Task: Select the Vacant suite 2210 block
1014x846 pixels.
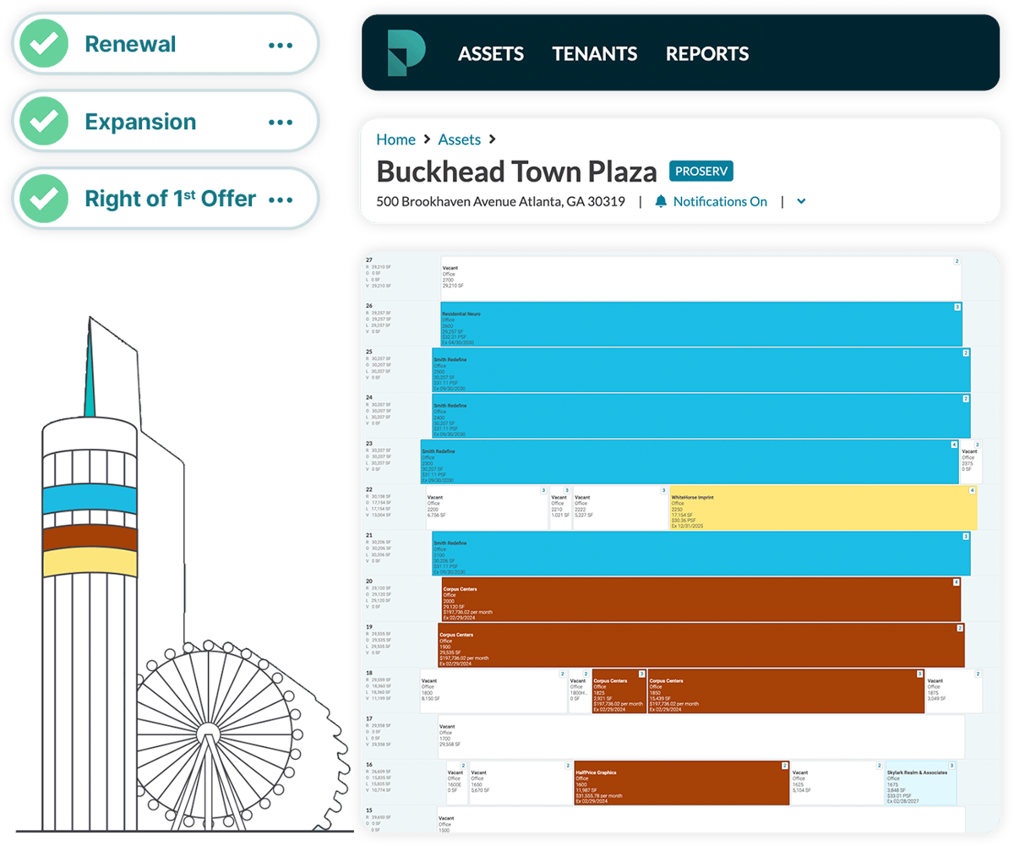Action: [560, 507]
